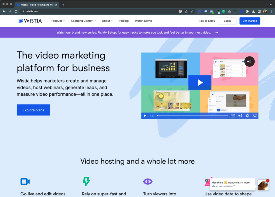The width and height of the screenshot is (275, 197).
Task: Reload the wistia.com page
Action: tap(16, 11)
